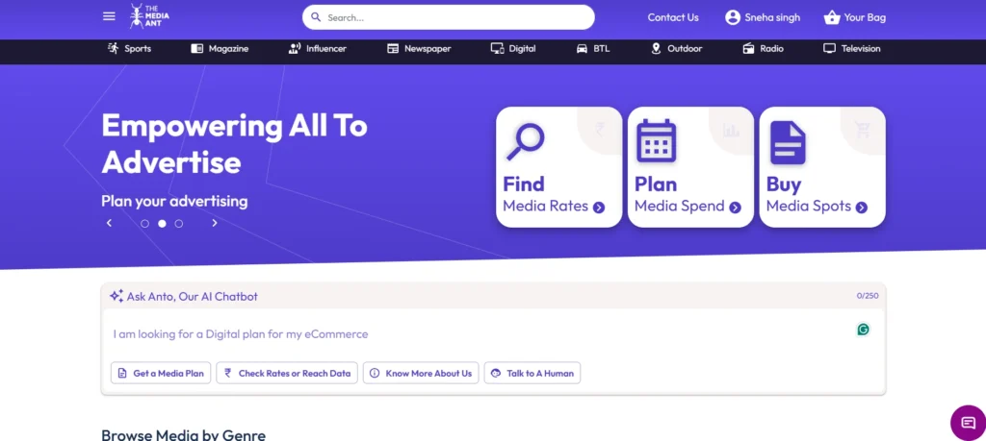Screen dimensions: 986x441
Task: Open the Plan Media Spend card
Action: click(690, 167)
